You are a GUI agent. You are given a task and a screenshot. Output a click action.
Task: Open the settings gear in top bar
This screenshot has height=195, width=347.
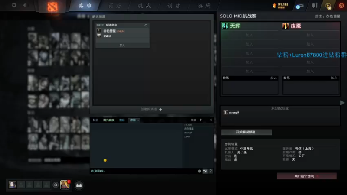[x=14, y=5]
